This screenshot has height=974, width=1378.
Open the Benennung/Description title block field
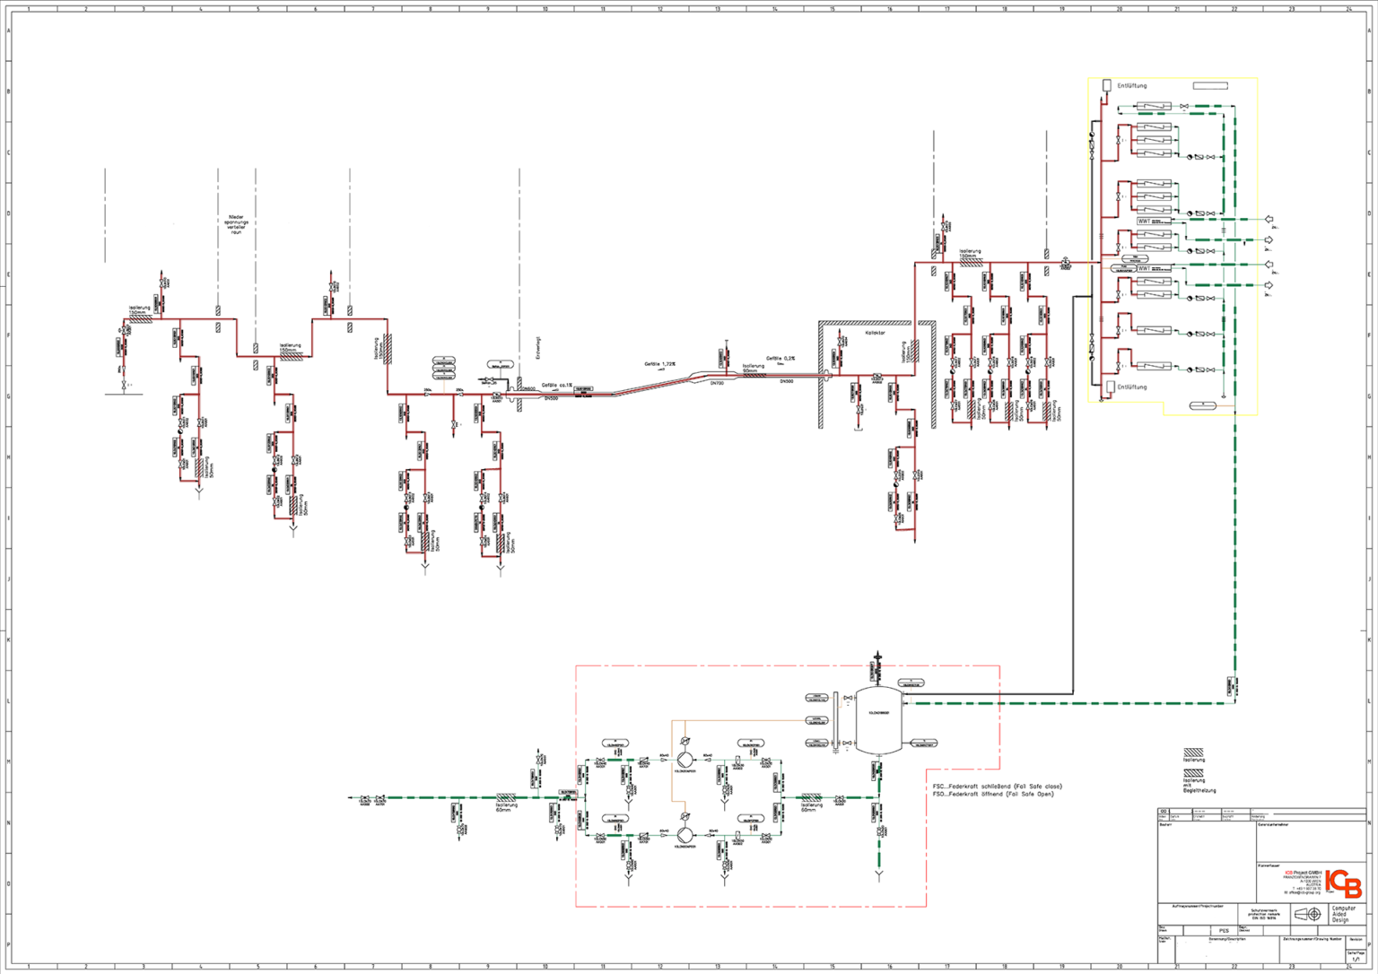point(1227,946)
